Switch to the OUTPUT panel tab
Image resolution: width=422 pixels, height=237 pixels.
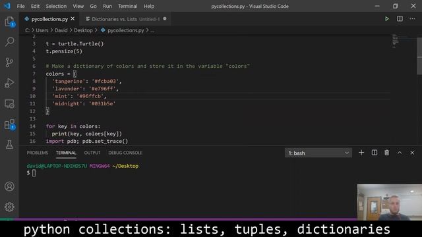92,153
